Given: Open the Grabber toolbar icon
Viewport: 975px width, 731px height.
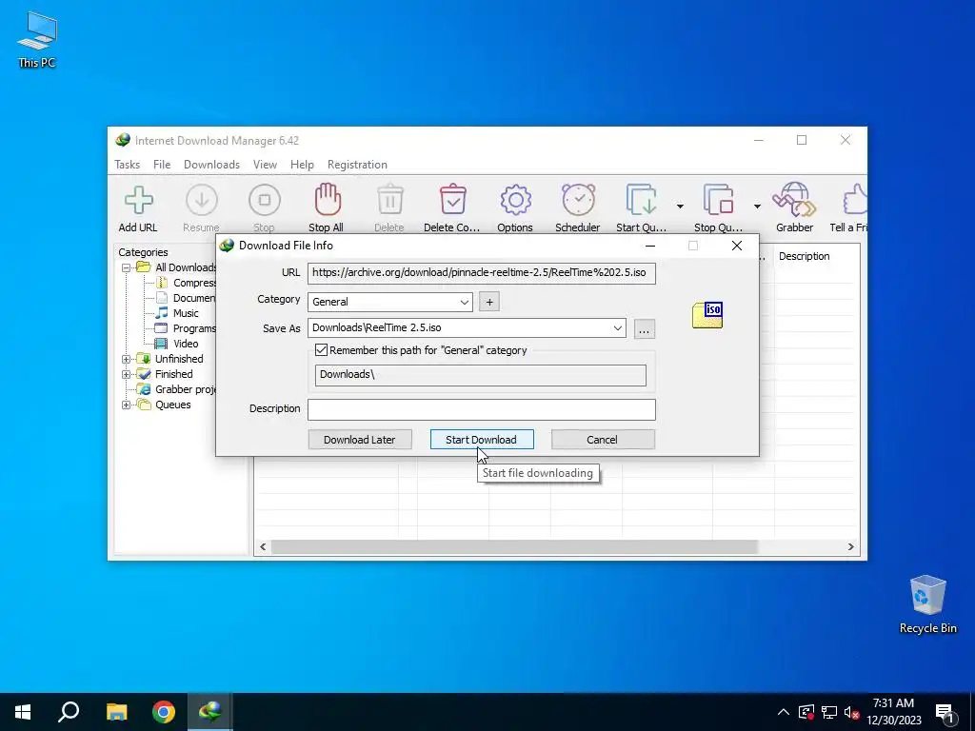Looking at the screenshot, I should pyautogui.click(x=794, y=200).
